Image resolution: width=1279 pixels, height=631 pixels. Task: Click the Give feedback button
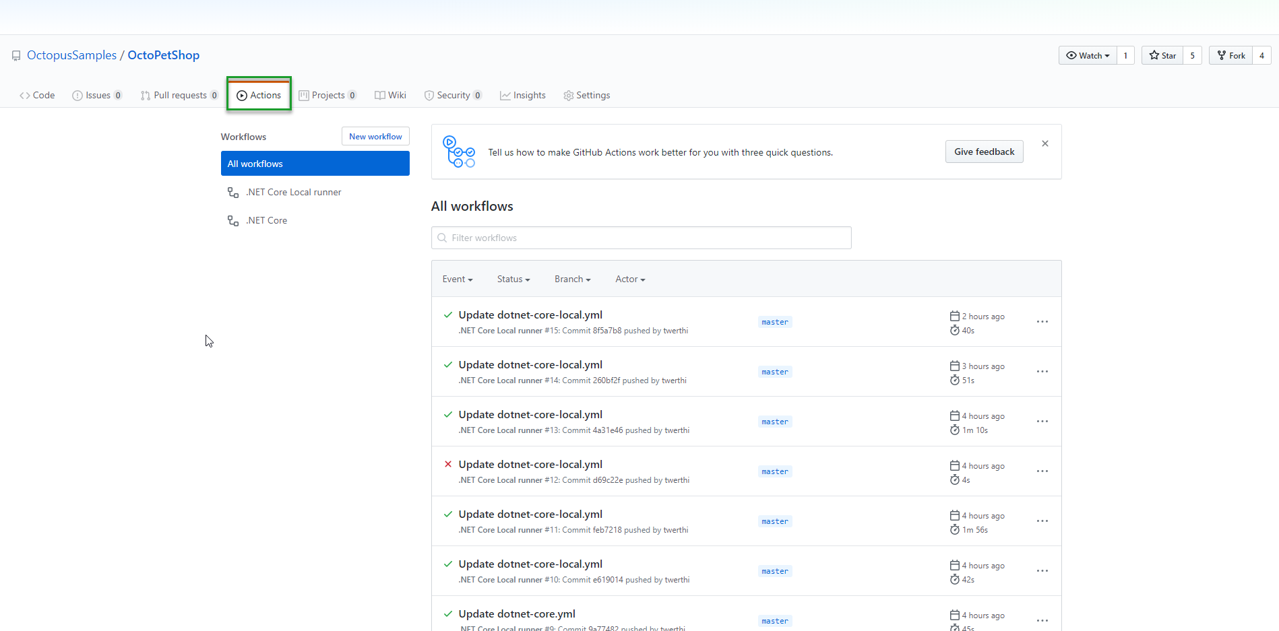tap(984, 152)
